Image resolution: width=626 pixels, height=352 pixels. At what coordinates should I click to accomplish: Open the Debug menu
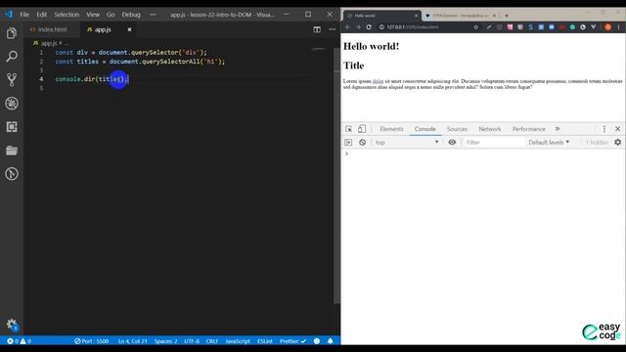[x=131, y=15]
